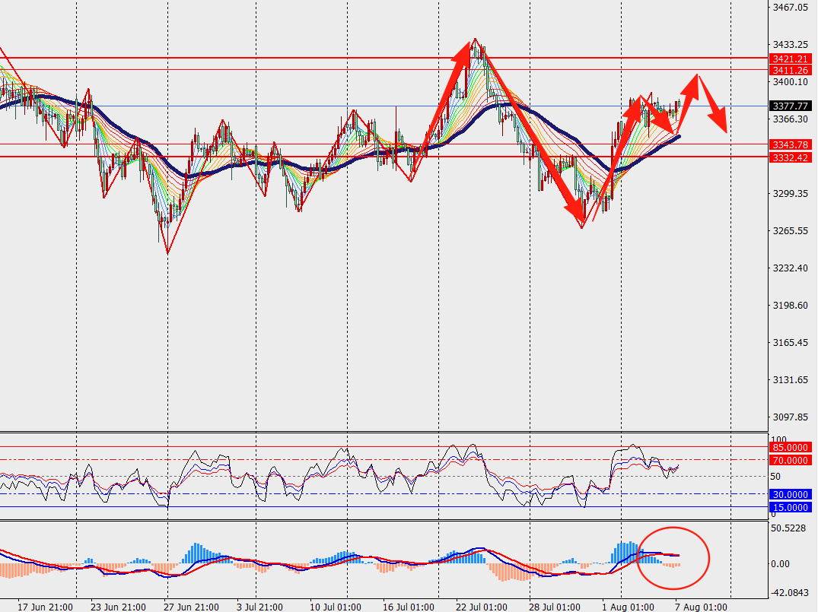Click the black 3377.77 current price tag

tap(791, 106)
